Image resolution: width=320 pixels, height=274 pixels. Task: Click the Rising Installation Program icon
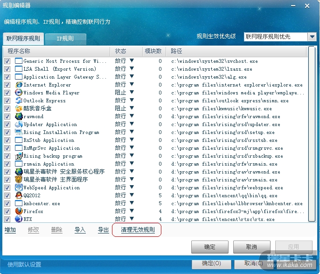pos(19,132)
